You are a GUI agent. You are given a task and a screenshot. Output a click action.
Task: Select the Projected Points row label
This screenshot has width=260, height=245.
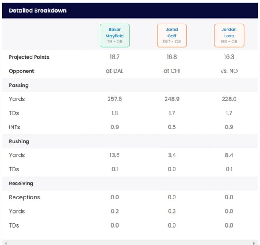[x=29, y=57]
